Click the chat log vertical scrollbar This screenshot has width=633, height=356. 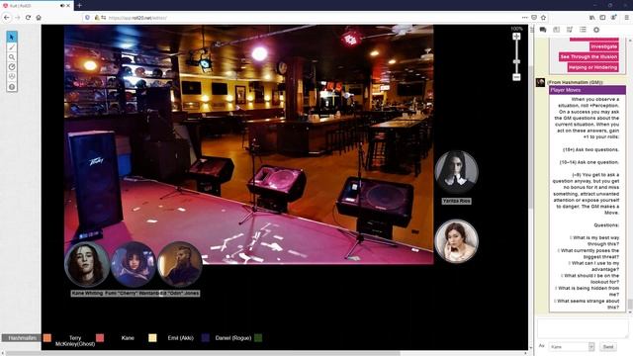(630, 304)
